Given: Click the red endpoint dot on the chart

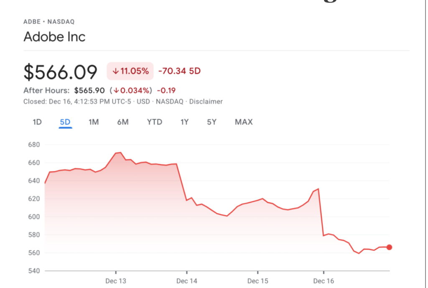Looking at the screenshot, I should pyautogui.click(x=389, y=247).
